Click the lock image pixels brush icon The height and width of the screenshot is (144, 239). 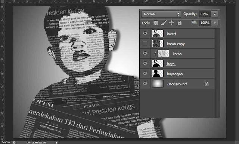point(164,23)
